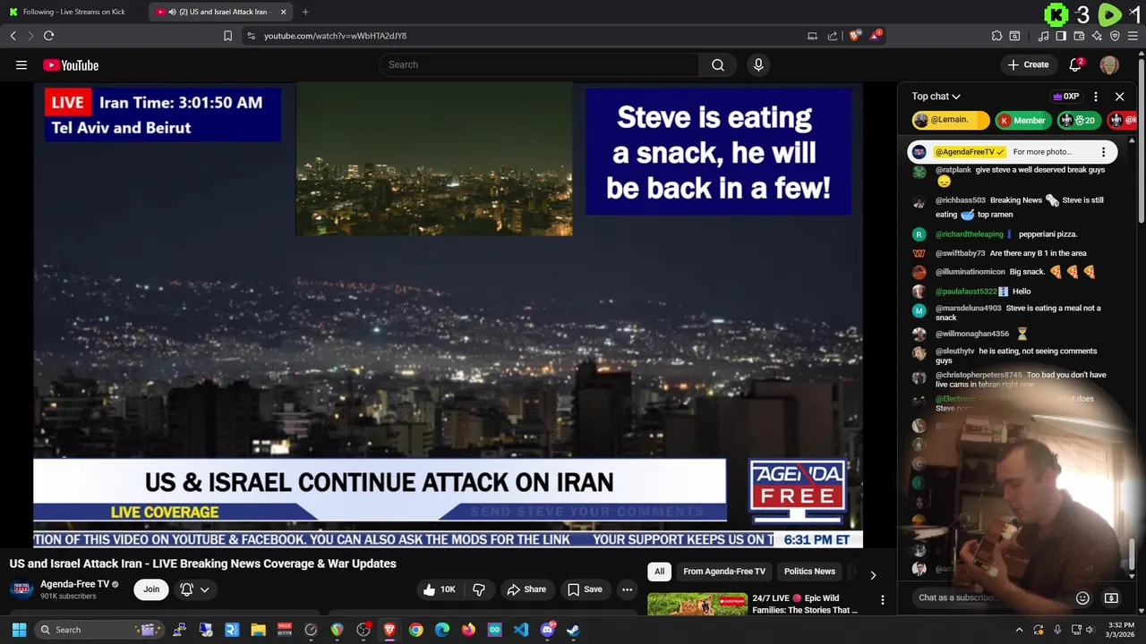Reload the current page
Image resolution: width=1146 pixels, height=644 pixels.
[48, 36]
